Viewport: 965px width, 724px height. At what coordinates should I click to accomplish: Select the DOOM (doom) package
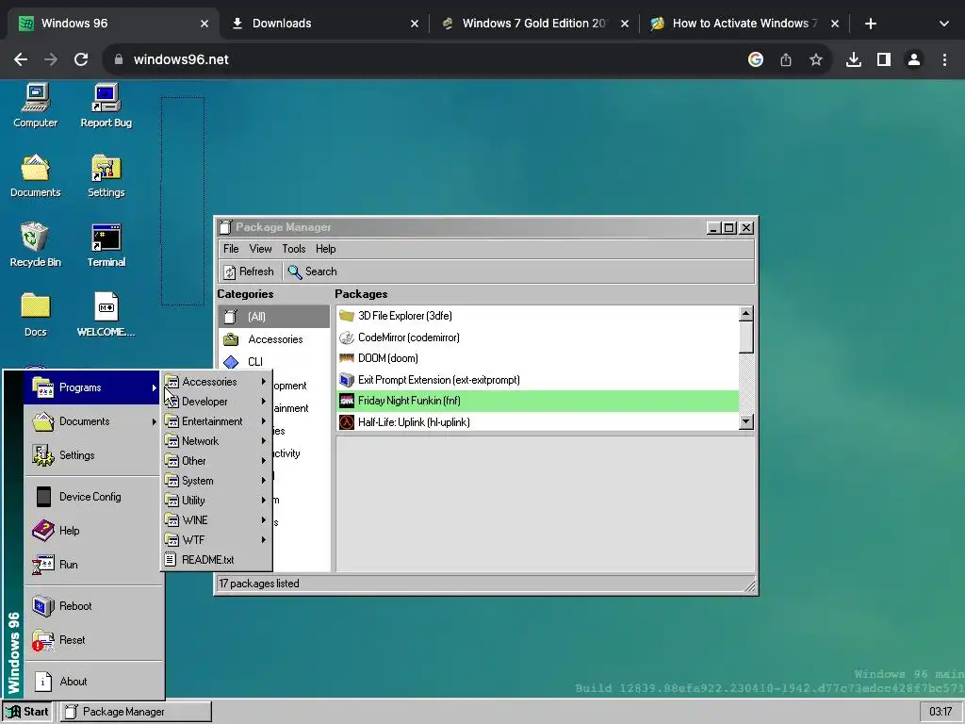click(x=538, y=358)
